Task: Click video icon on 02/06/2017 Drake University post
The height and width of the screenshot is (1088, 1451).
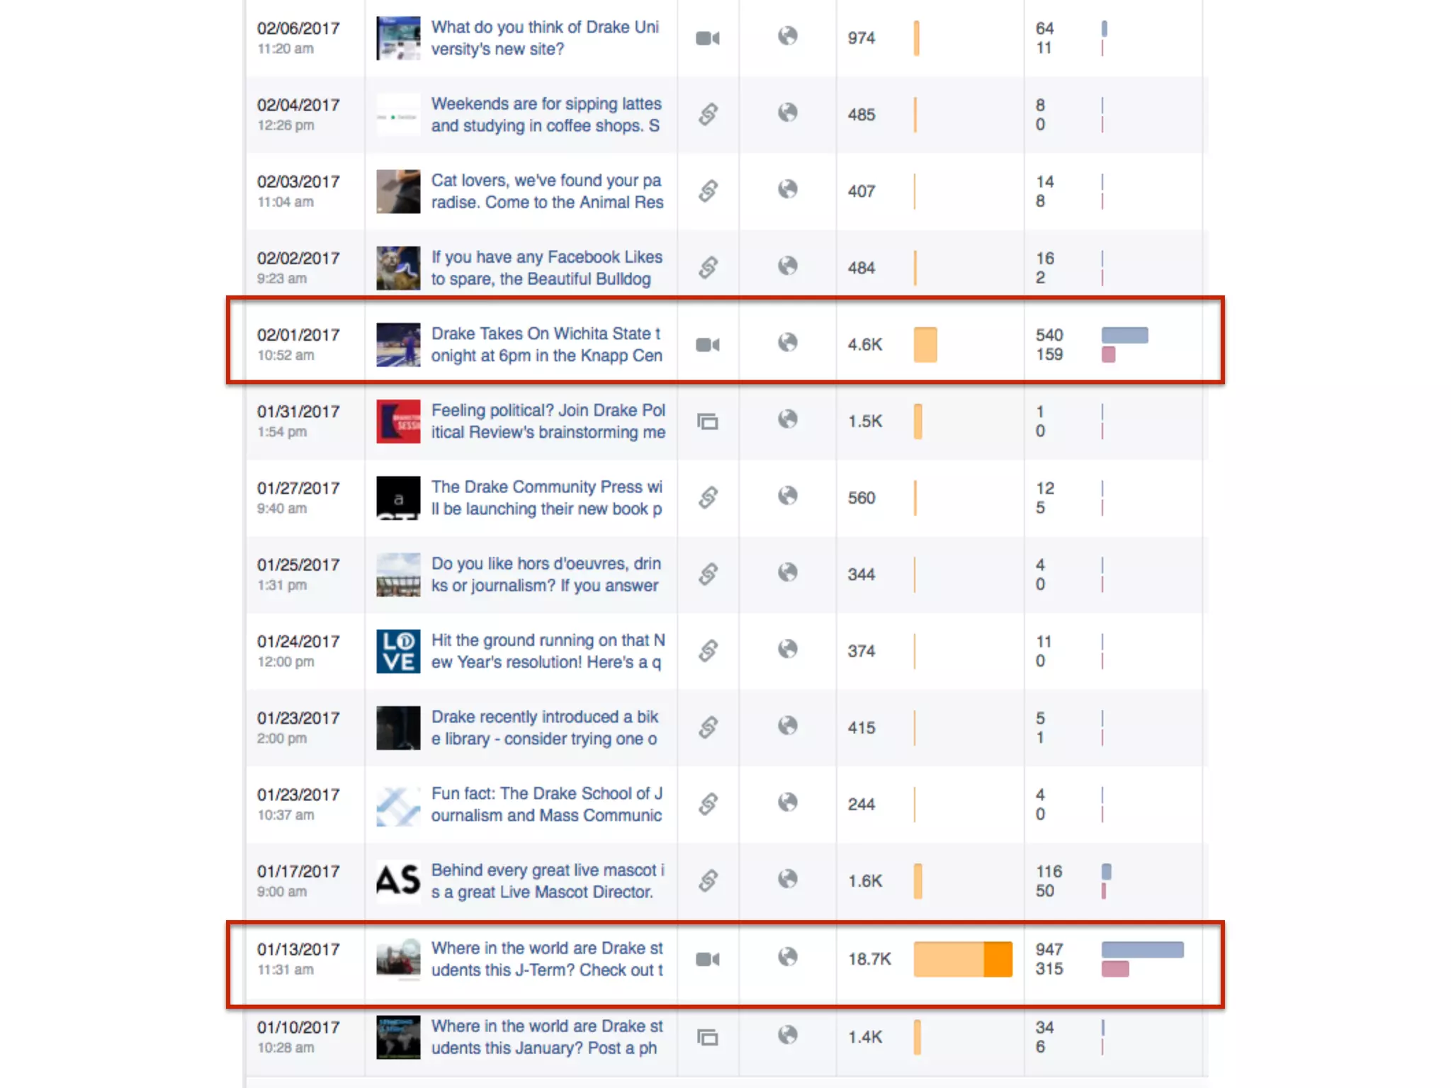Action: (707, 38)
